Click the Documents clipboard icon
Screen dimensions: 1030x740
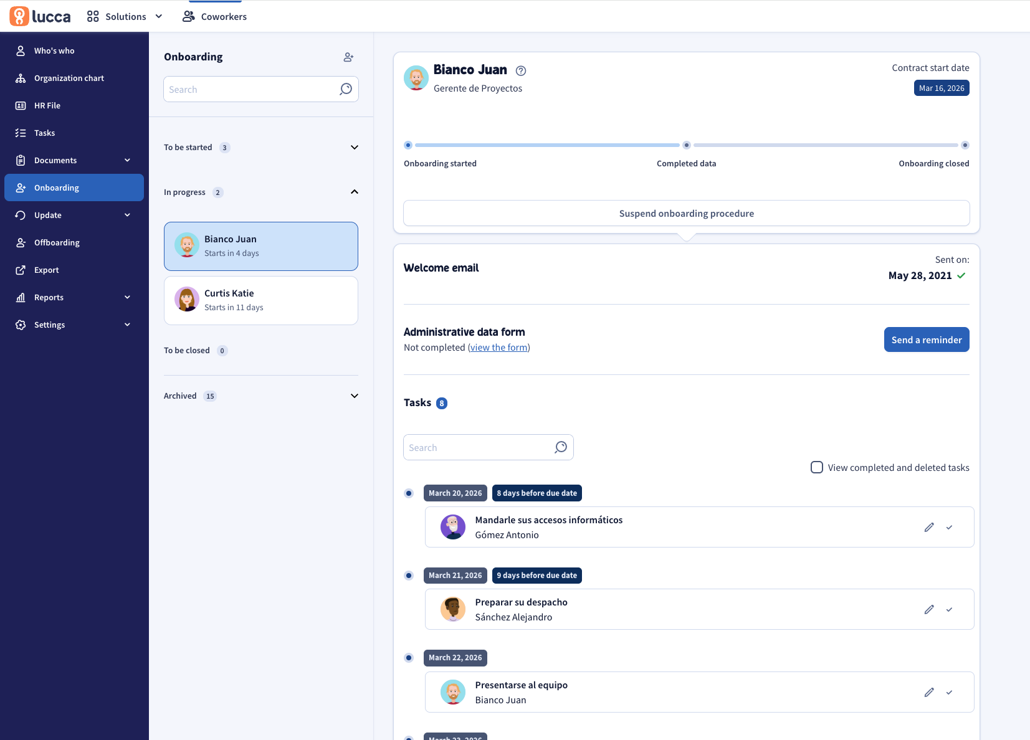coord(21,160)
